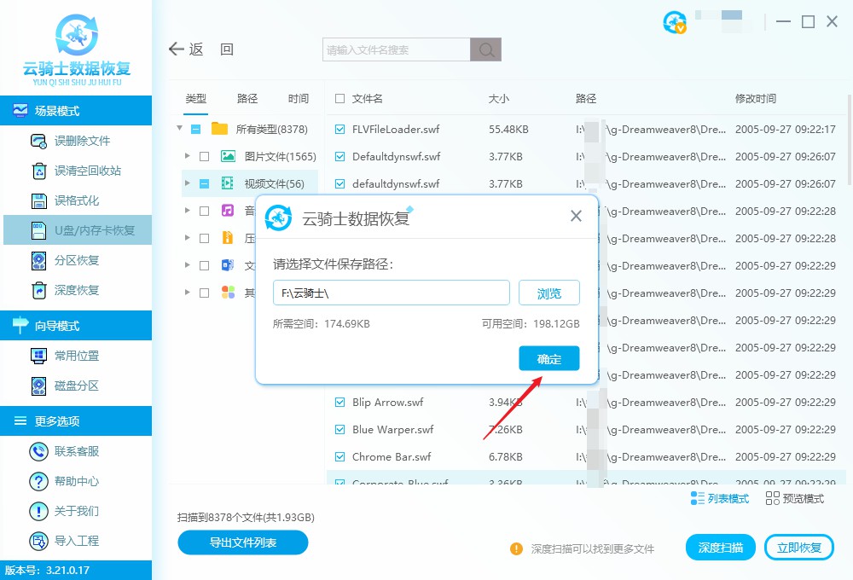This screenshot has height=580, width=853.
Task: Toggle the 文件名 header select-all checkbox
Action: (x=339, y=98)
